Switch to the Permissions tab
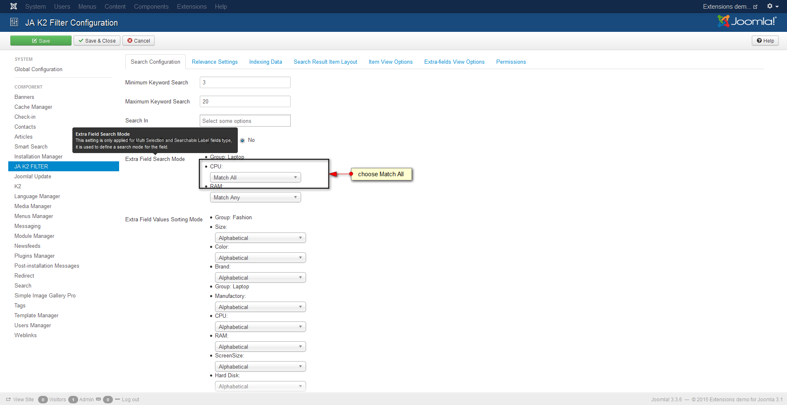 pyautogui.click(x=511, y=62)
